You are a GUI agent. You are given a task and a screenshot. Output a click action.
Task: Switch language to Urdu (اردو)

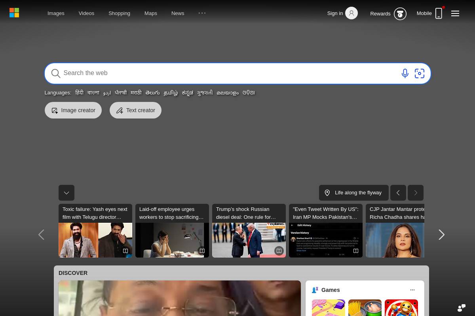point(107,93)
